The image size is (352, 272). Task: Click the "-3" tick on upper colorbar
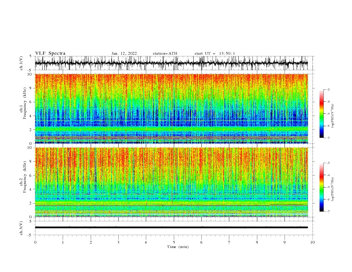pyautogui.click(x=328, y=89)
